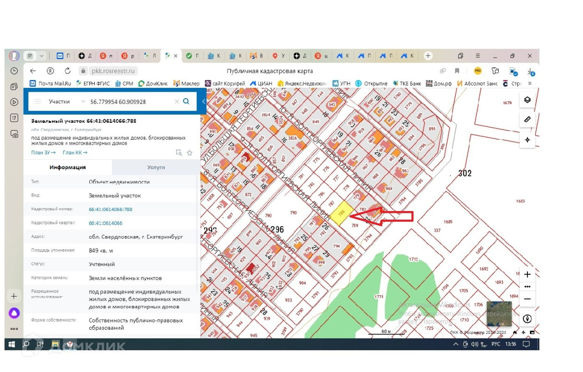Open Windows Start menu
The image size is (583, 372).
[11, 344]
